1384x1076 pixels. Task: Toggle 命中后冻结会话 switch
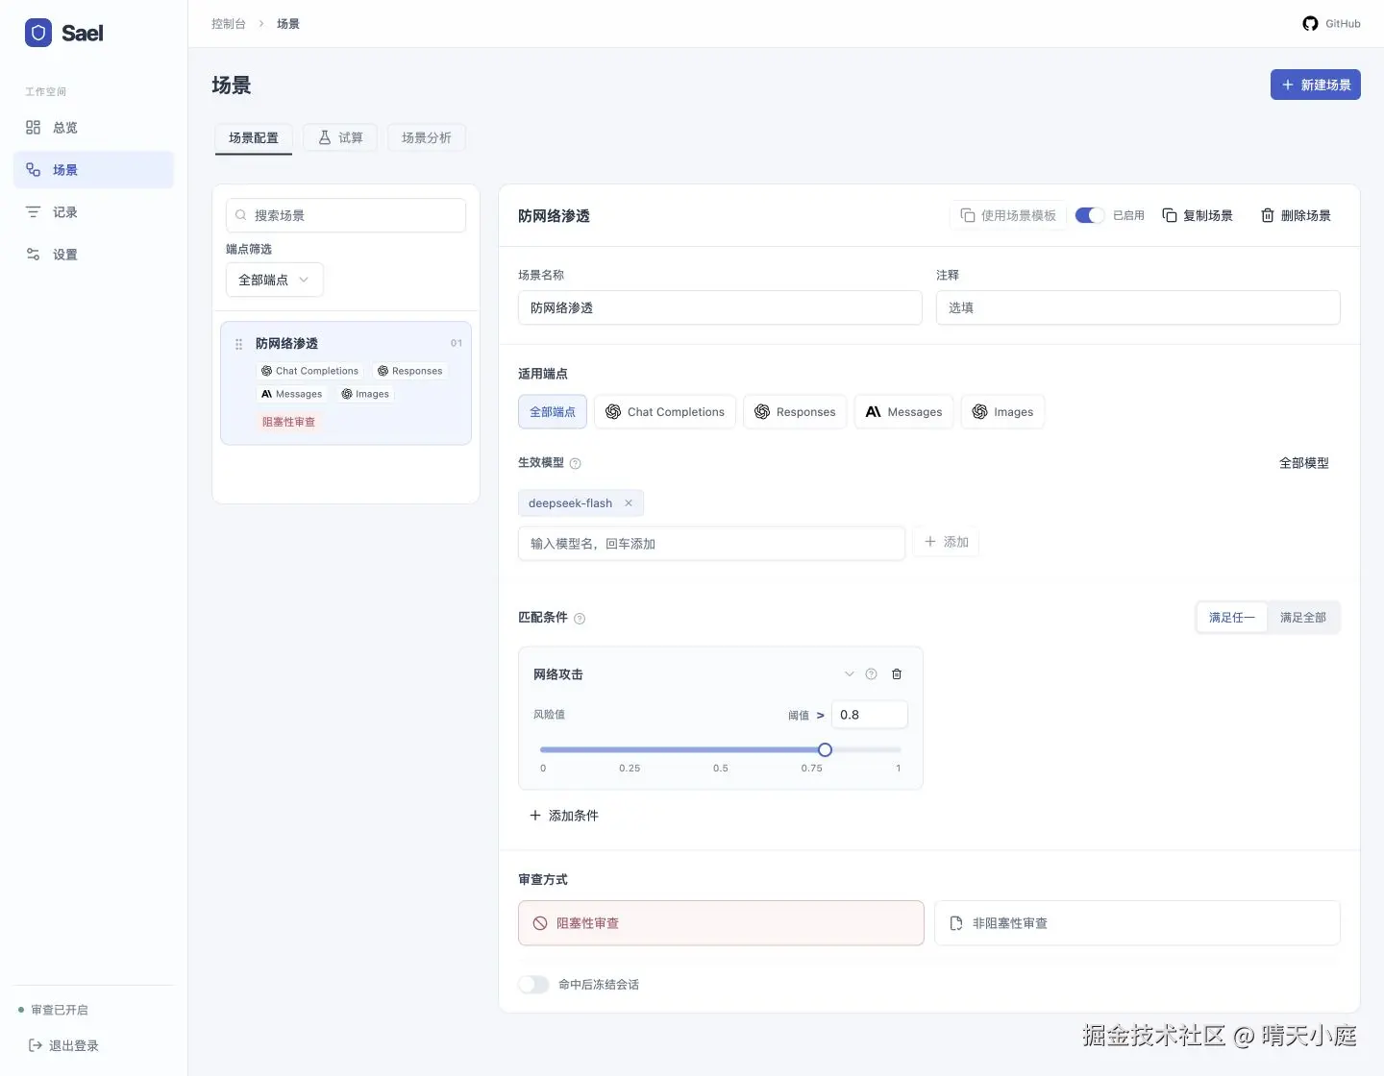coord(533,985)
